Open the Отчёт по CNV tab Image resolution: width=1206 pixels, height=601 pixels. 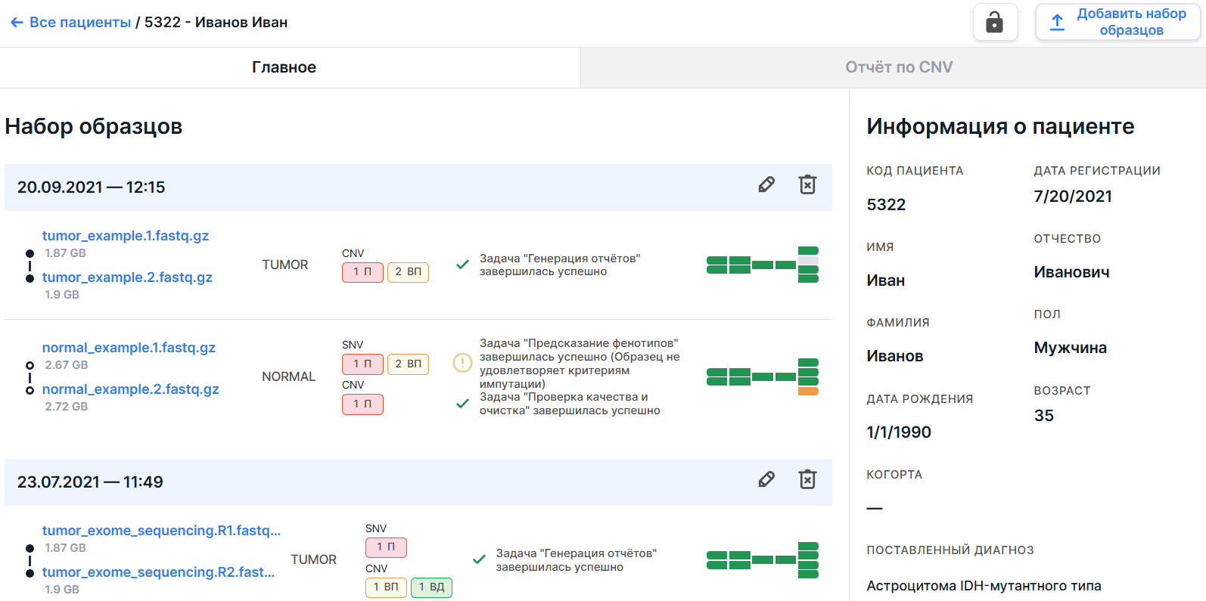coord(898,67)
